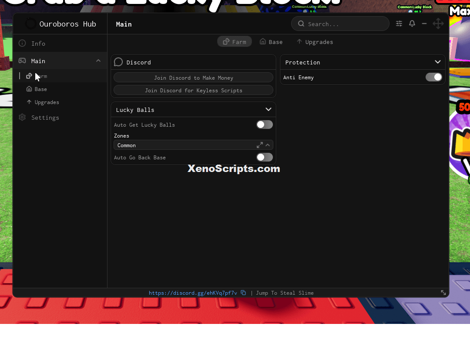Select Upgrades in the sidebar submenu
This screenshot has width=470, height=337.
pos(60,102)
